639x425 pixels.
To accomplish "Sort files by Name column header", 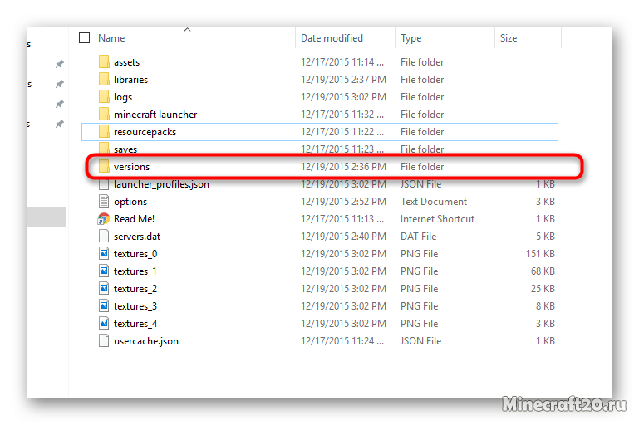I will pos(111,38).
